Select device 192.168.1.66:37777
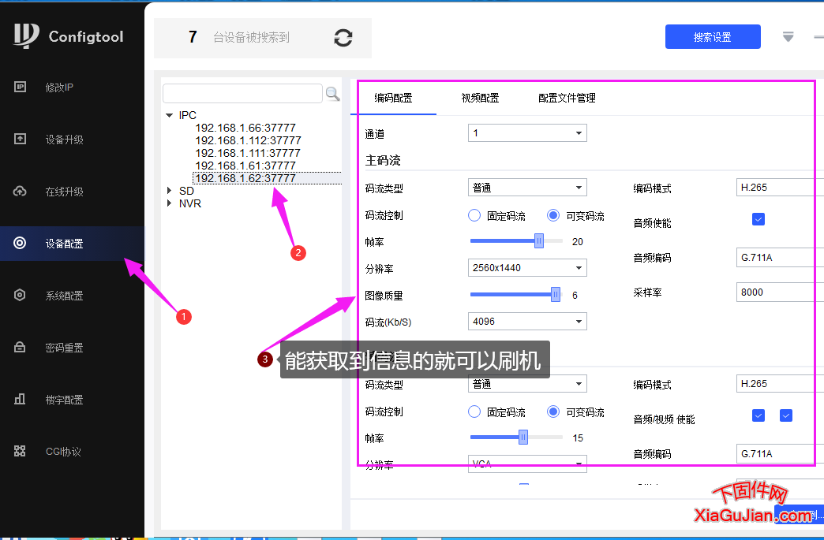Image resolution: width=824 pixels, height=540 pixels. pyautogui.click(x=245, y=128)
